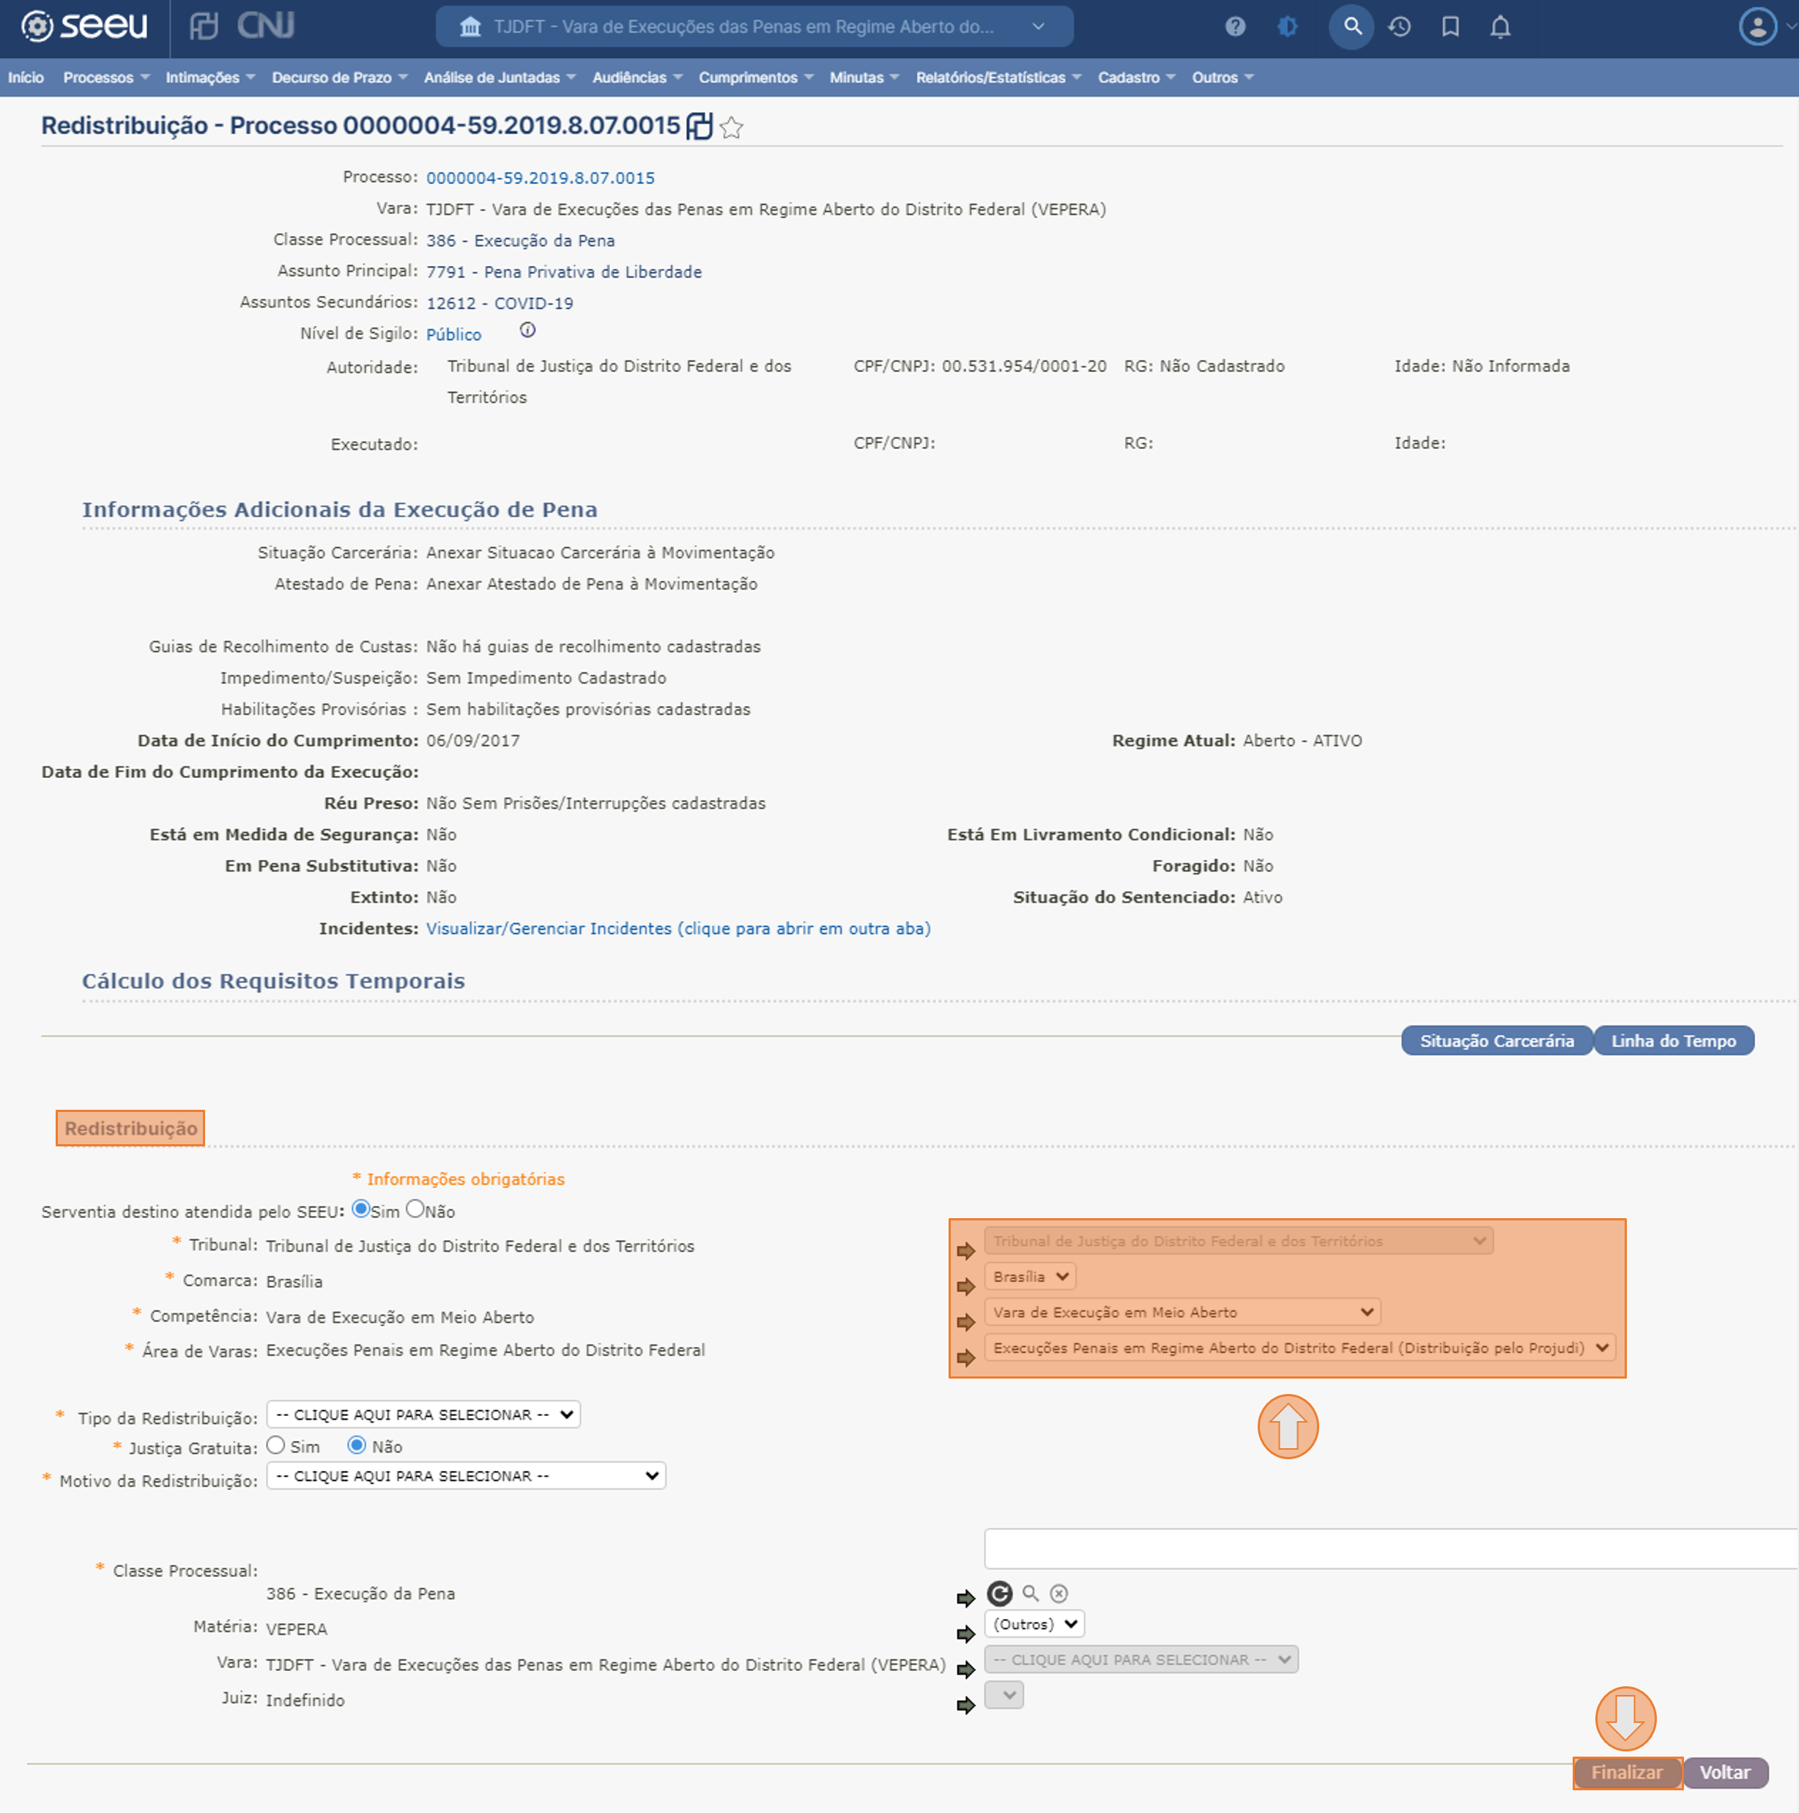Image resolution: width=1799 pixels, height=1813 pixels.
Task: Open Execuções Penais em Regime Aberto dropdown
Action: pos(1299,1348)
